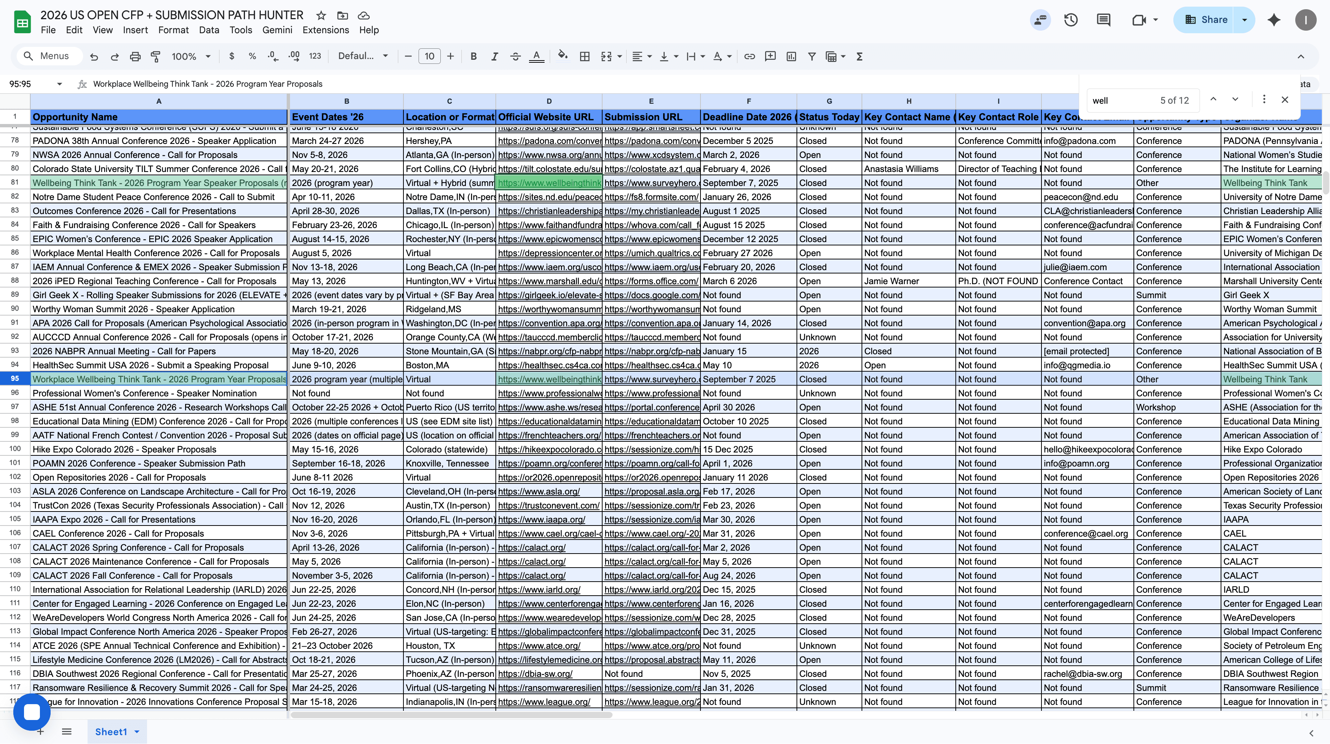
Task: Hide the menus with collapse chevron
Action: coord(1300,57)
